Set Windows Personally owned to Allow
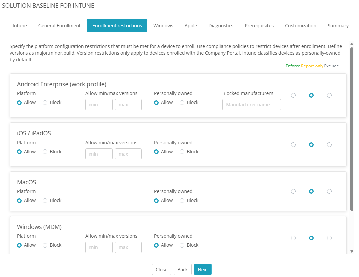 (x=156, y=245)
